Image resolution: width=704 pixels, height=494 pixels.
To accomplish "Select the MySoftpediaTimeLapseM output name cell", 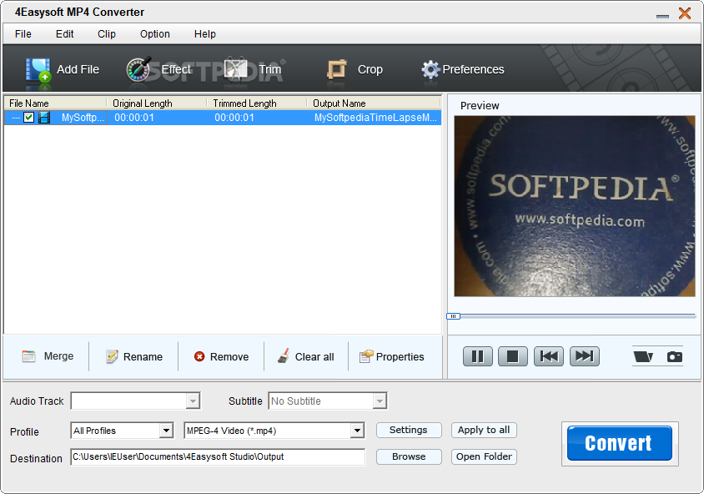I will (x=375, y=118).
